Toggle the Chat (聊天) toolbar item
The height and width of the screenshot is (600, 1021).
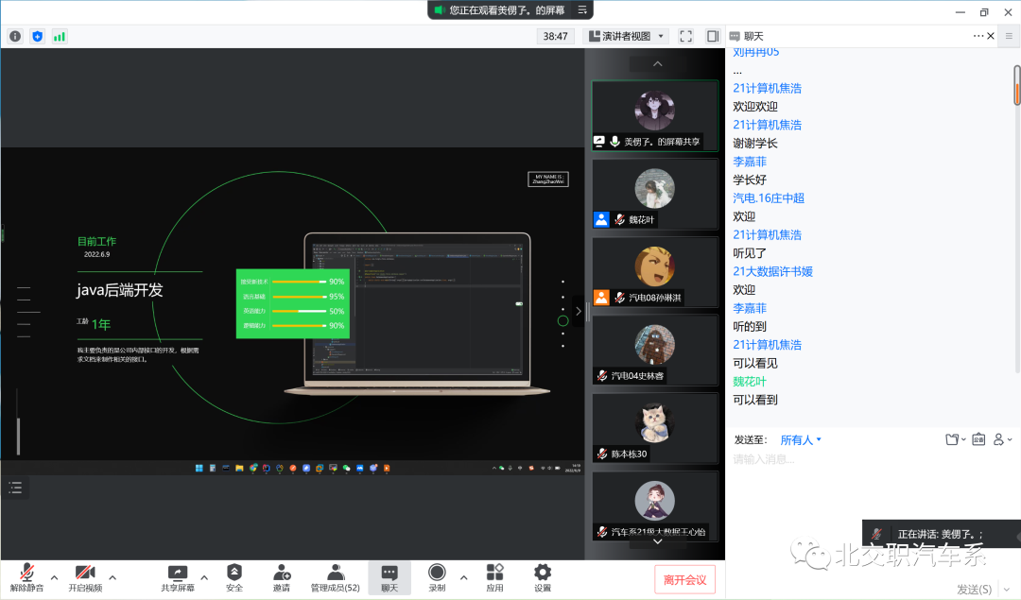pyautogui.click(x=389, y=577)
